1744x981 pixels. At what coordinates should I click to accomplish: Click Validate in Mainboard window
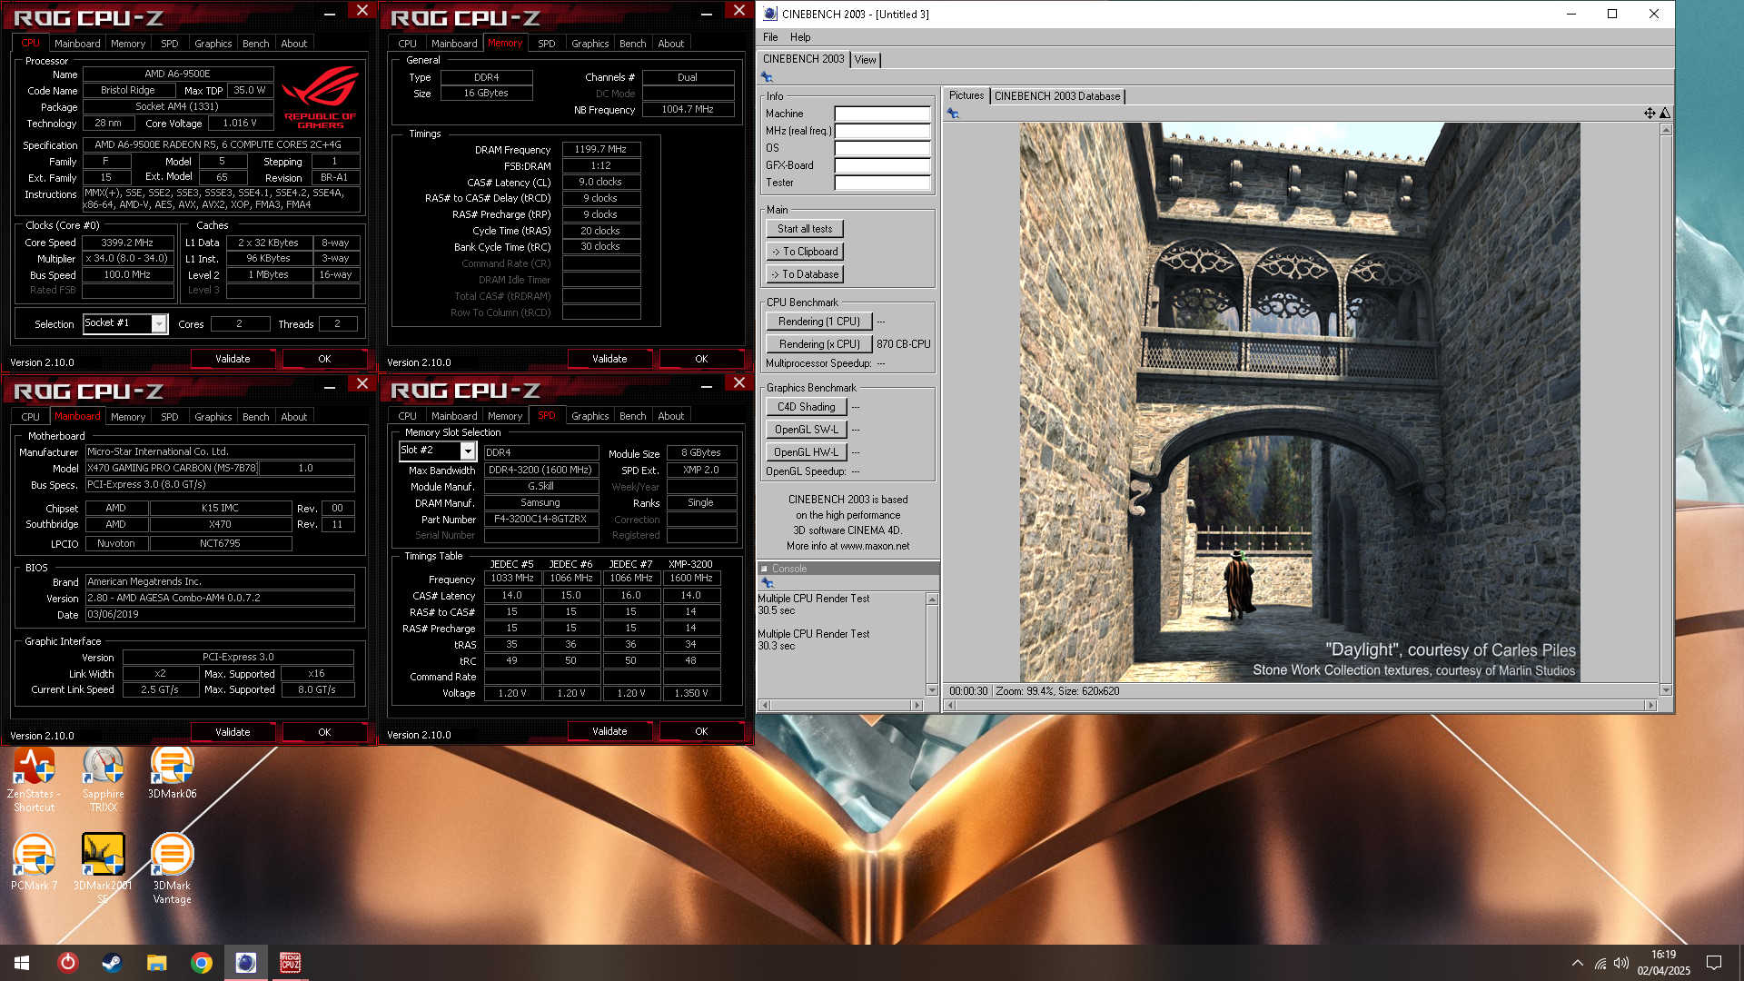click(x=233, y=732)
